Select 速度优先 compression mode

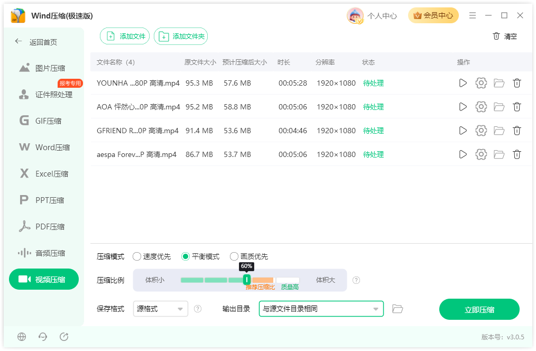(x=152, y=257)
